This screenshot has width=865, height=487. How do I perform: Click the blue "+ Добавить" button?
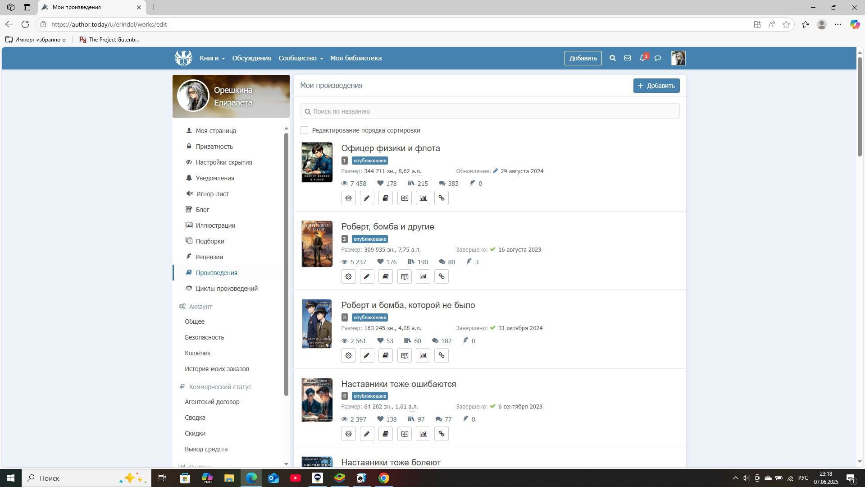(x=656, y=86)
